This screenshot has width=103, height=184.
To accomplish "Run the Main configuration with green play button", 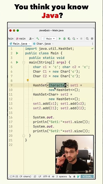I will (60, 39).
